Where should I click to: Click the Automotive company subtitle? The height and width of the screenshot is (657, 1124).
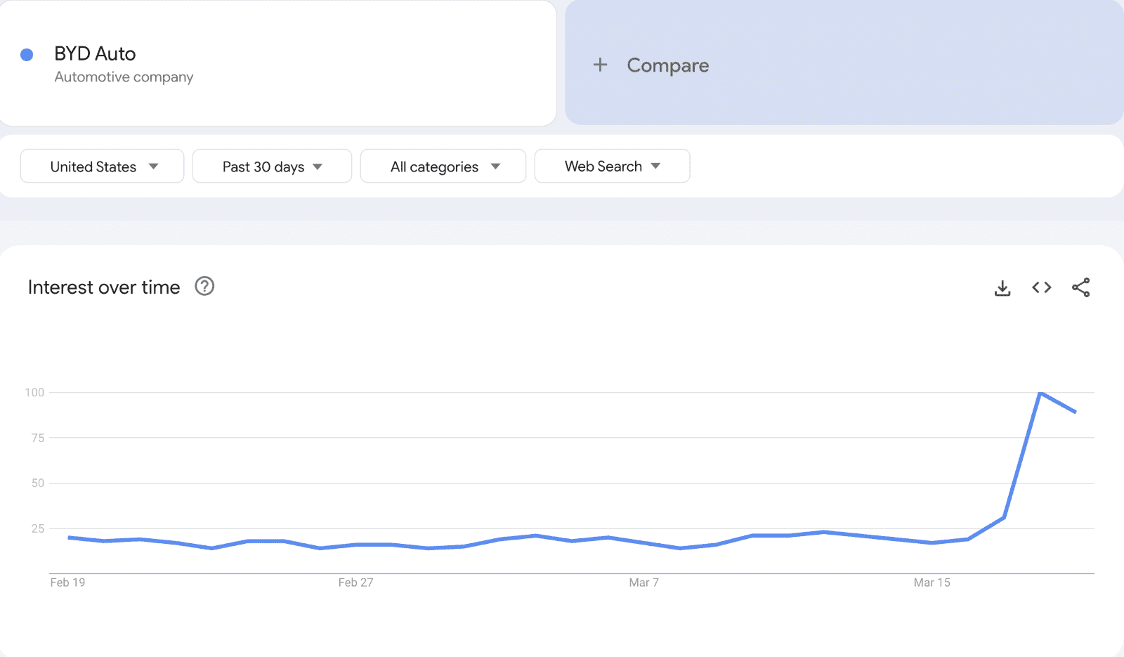(x=124, y=77)
